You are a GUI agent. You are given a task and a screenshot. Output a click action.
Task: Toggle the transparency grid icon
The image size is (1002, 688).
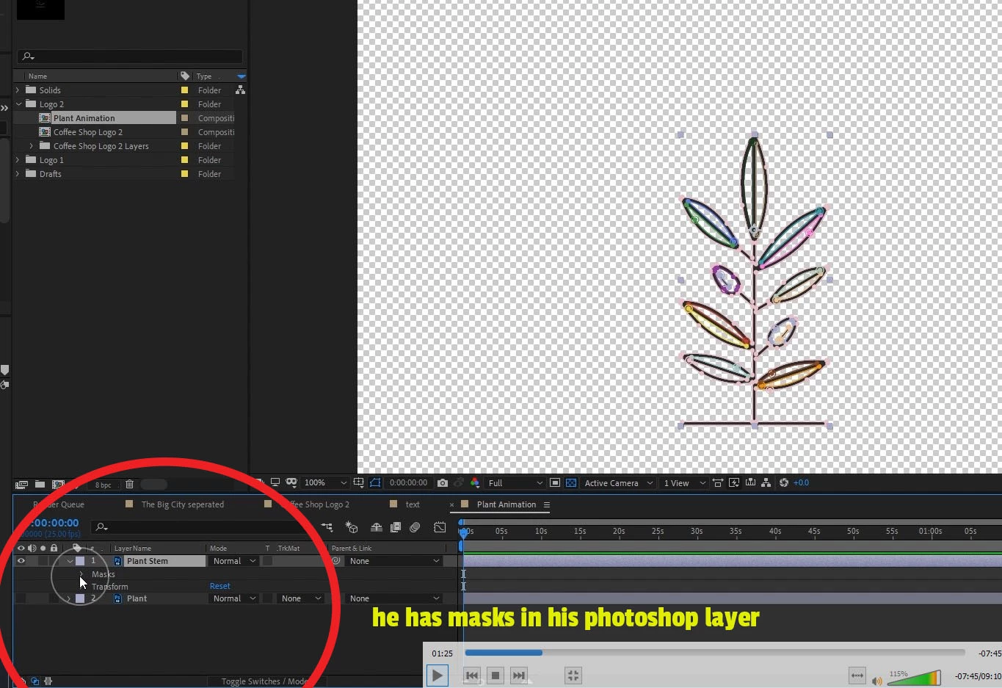click(x=570, y=483)
